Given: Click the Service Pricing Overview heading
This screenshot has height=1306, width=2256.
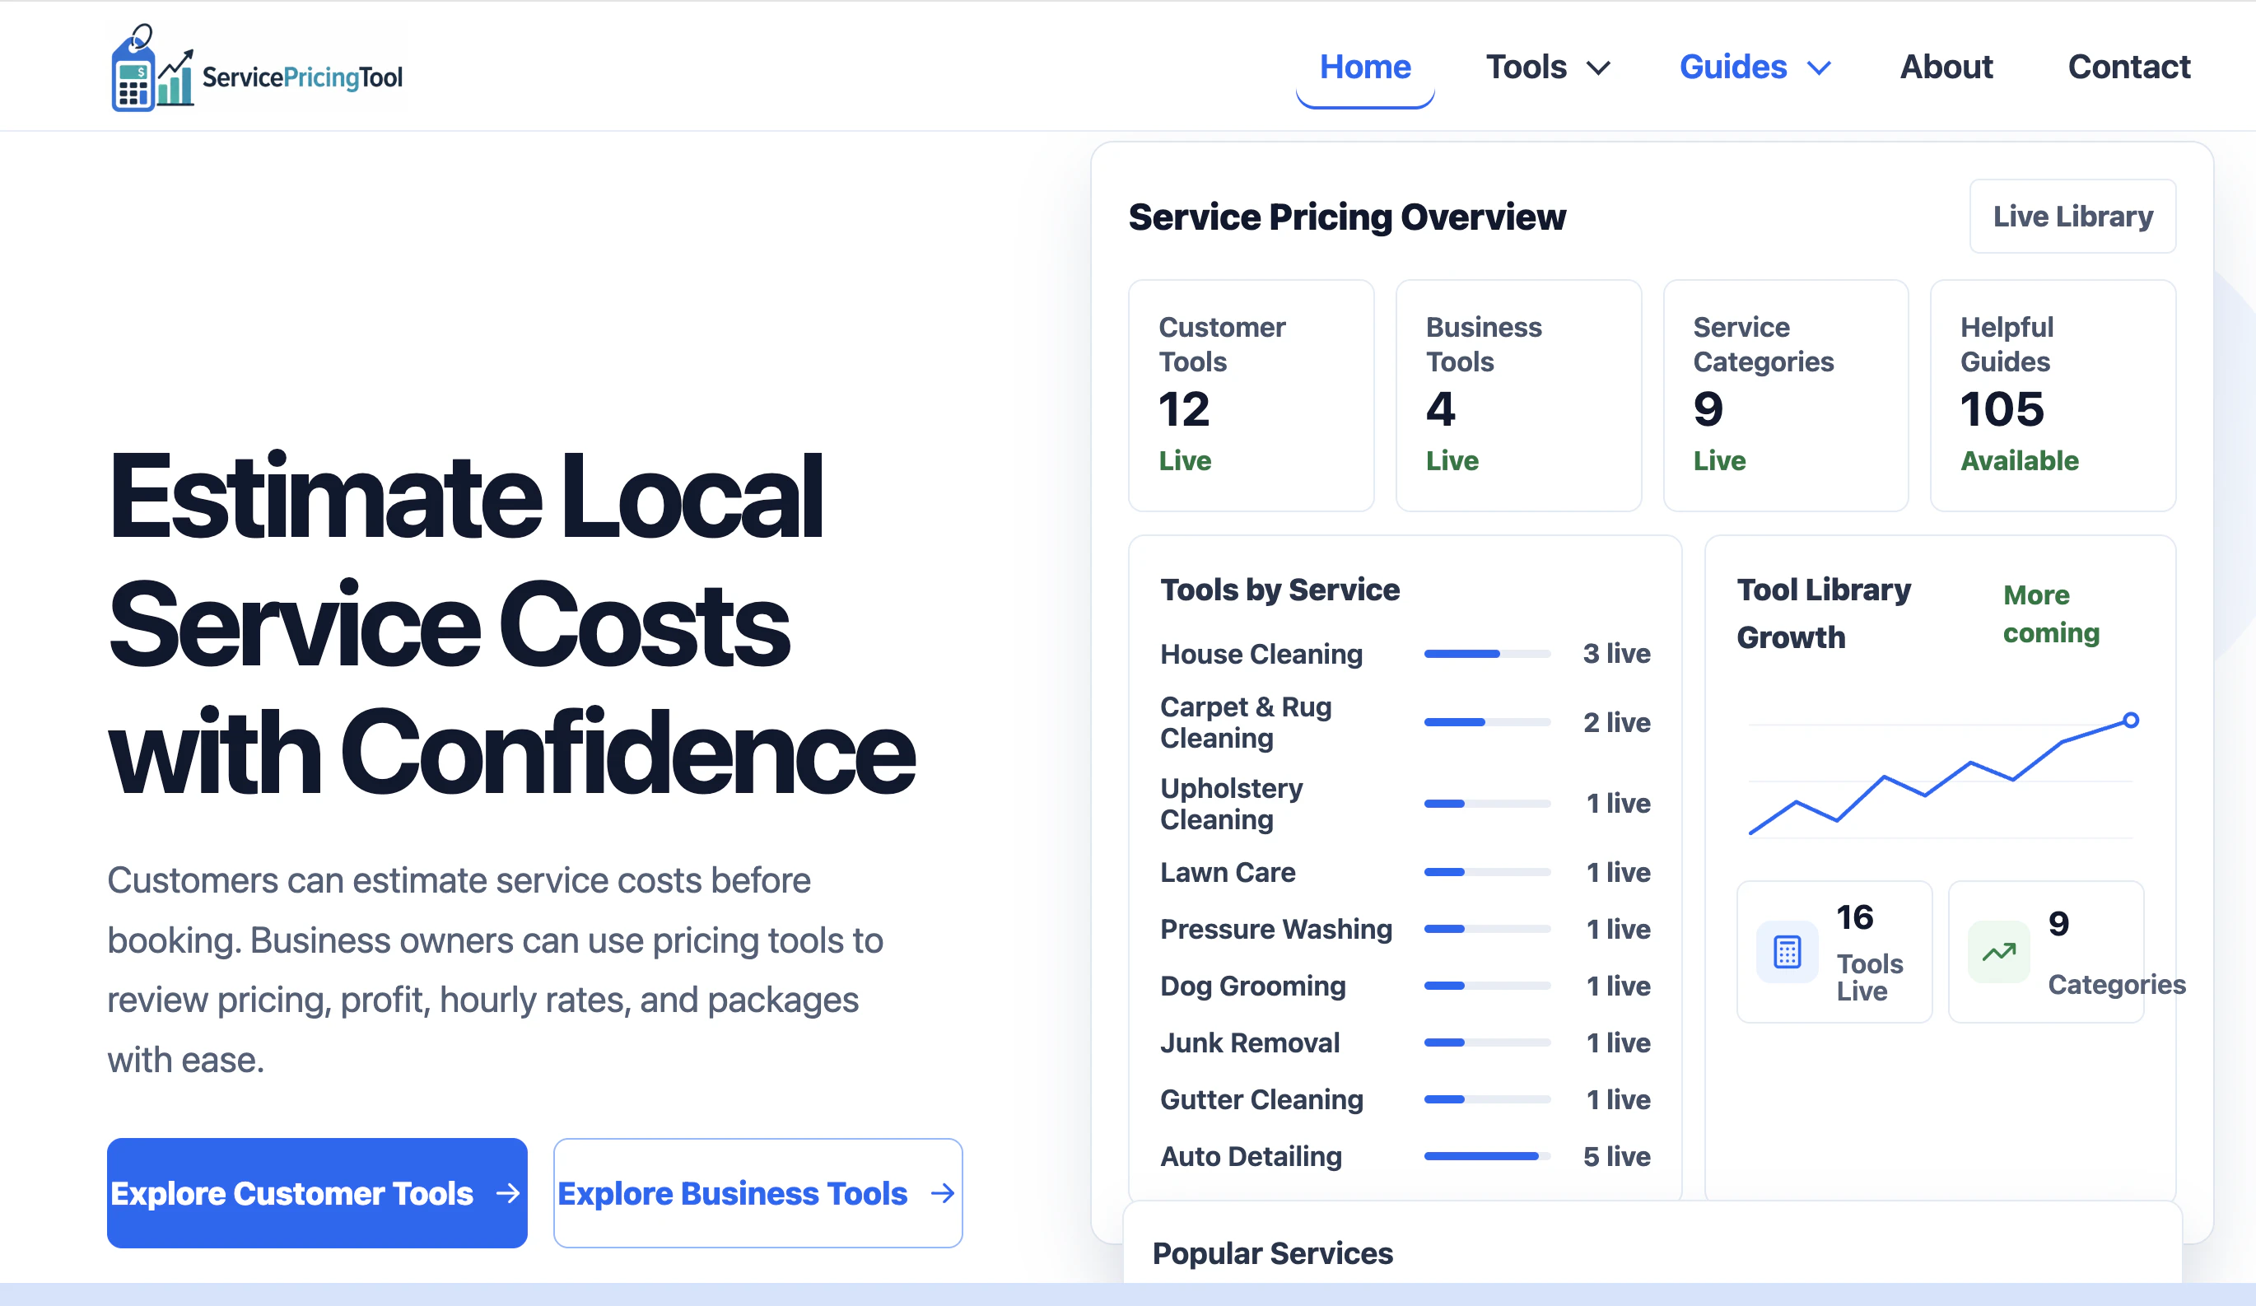Looking at the screenshot, I should pyautogui.click(x=1346, y=217).
